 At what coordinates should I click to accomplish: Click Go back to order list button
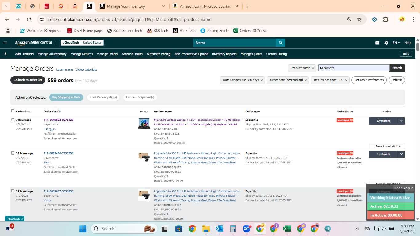click(28, 80)
